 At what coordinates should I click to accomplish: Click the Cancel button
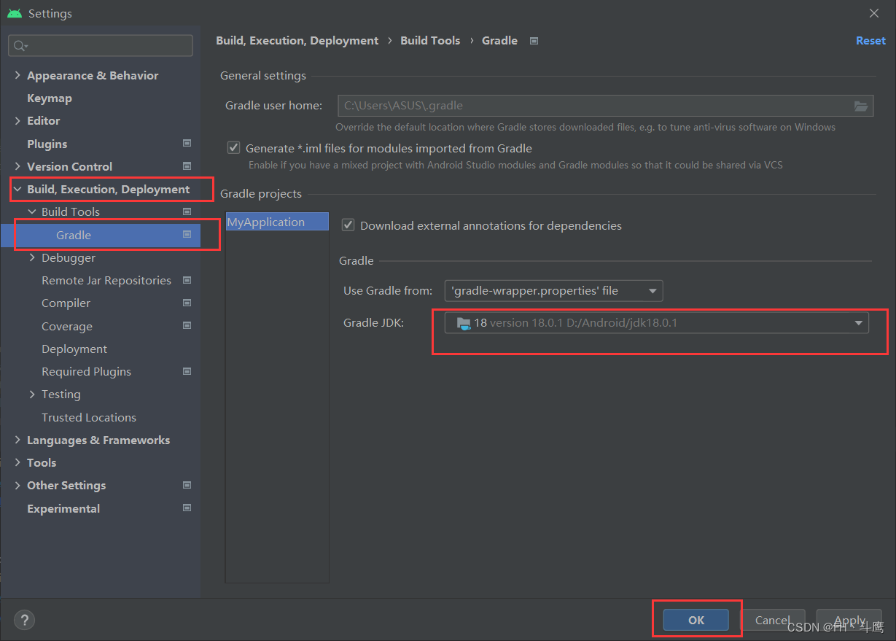773,620
